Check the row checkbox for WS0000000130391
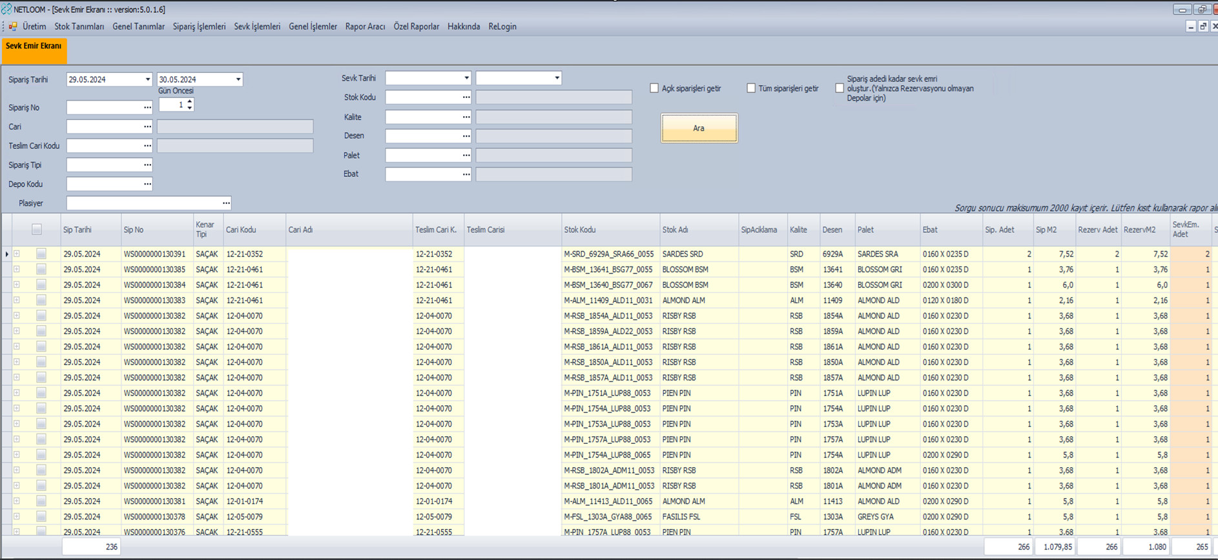 [x=41, y=254]
